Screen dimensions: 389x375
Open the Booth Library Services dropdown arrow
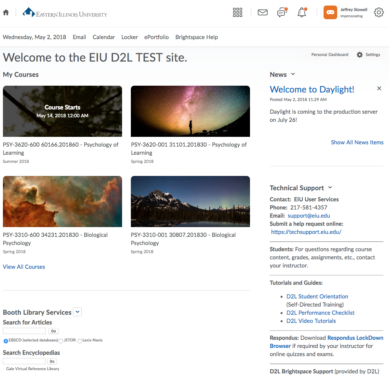point(77,312)
